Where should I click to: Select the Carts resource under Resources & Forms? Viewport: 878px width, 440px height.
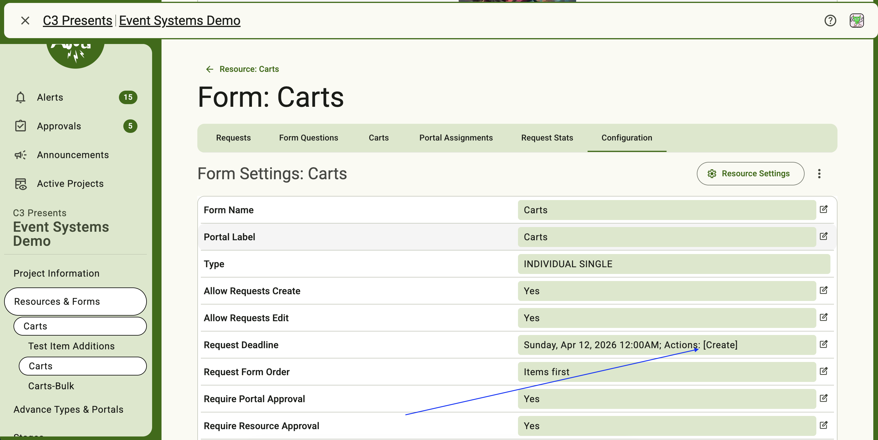80,326
